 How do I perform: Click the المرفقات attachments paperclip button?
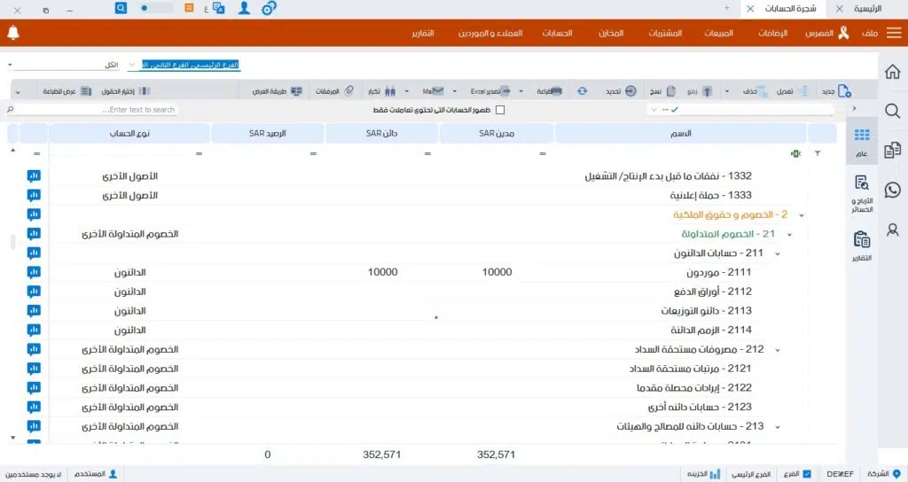pos(334,91)
